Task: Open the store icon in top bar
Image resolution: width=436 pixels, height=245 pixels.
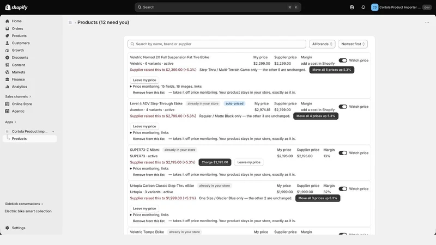Action: pyautogui.click(x=352, y=8)
